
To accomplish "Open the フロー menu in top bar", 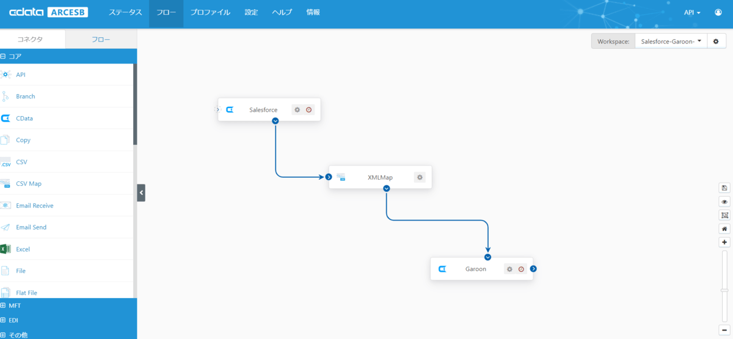I will point(166,12).
